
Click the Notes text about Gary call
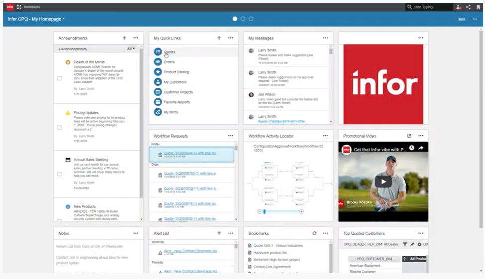89,246
